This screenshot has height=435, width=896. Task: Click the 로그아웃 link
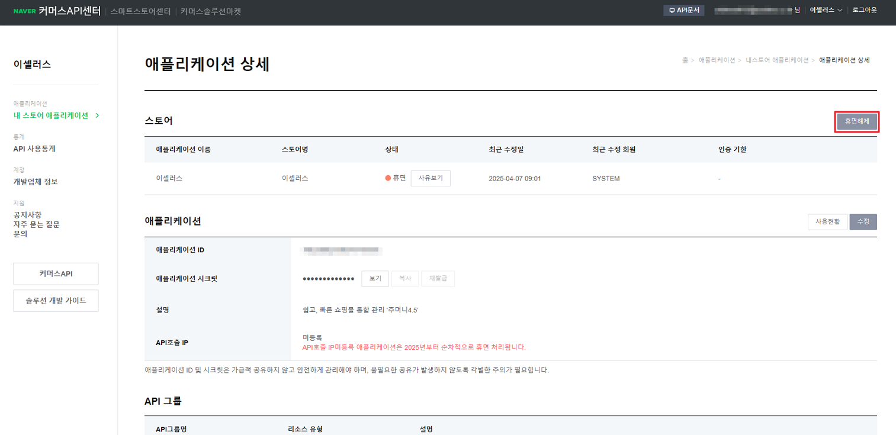pyautogui.click(x=864, y=11)
